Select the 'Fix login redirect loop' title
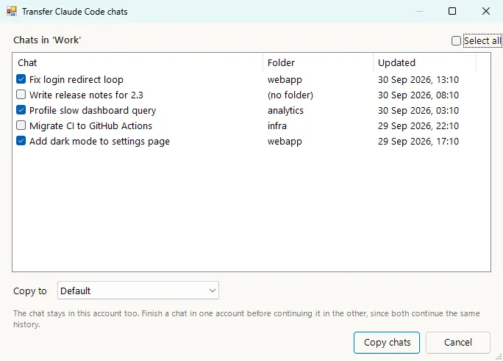The image size is (503, 361). pos(76,79)
